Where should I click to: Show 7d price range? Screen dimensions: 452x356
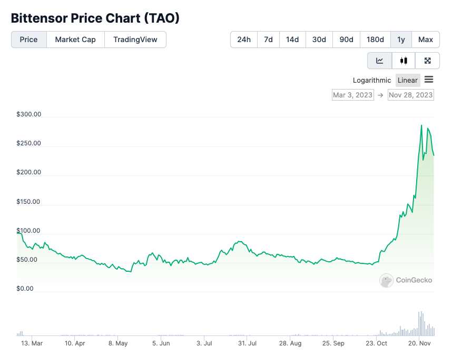tap(268, 39)
